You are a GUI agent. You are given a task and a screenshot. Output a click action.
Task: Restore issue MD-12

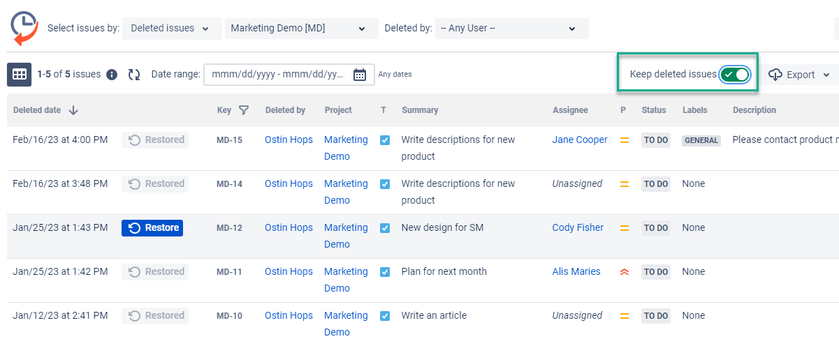click(x=152, y=228)
